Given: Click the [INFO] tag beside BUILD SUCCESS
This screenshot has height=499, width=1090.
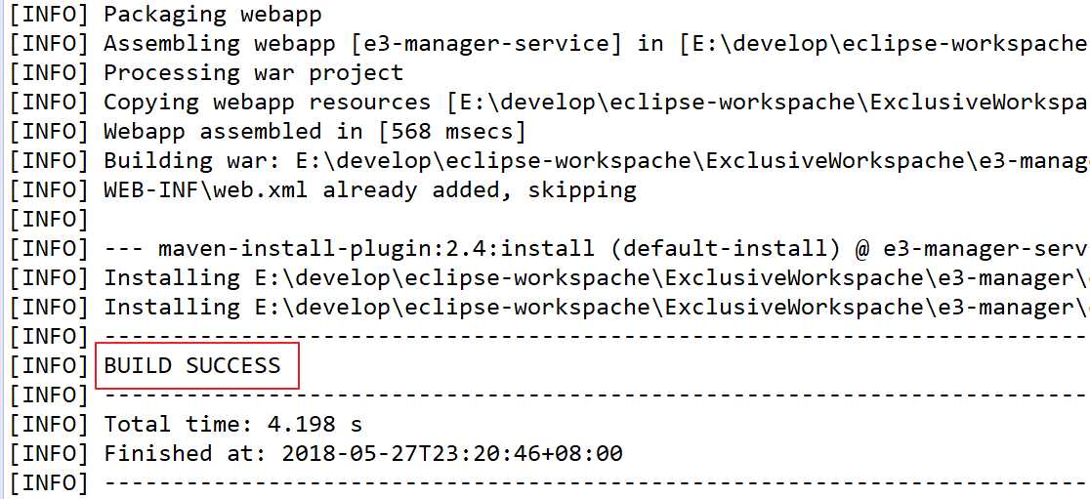Looking at the screenshot, I should (x=49, y=365).
